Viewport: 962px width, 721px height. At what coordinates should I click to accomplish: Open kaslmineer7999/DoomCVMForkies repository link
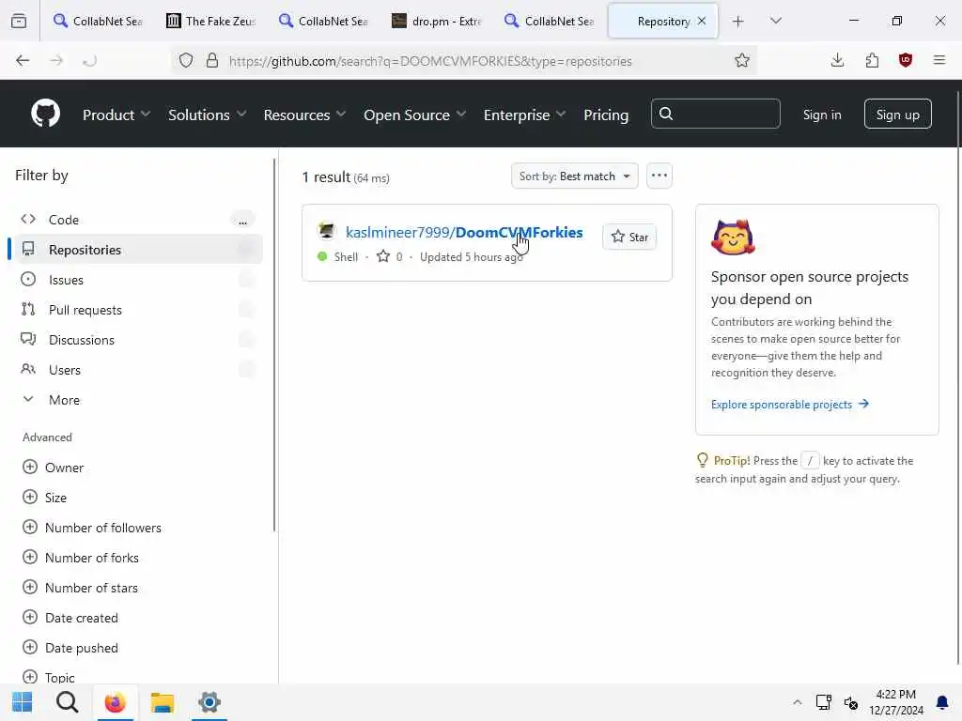coord(464,233)
